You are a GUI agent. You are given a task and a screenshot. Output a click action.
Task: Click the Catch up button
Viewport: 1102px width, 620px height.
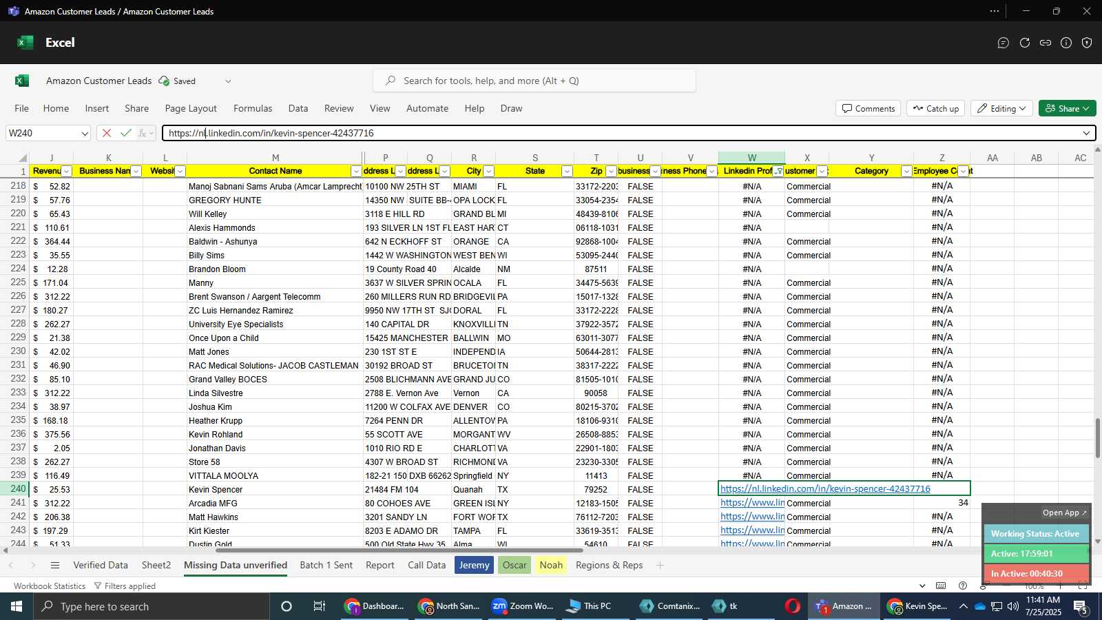937,108
